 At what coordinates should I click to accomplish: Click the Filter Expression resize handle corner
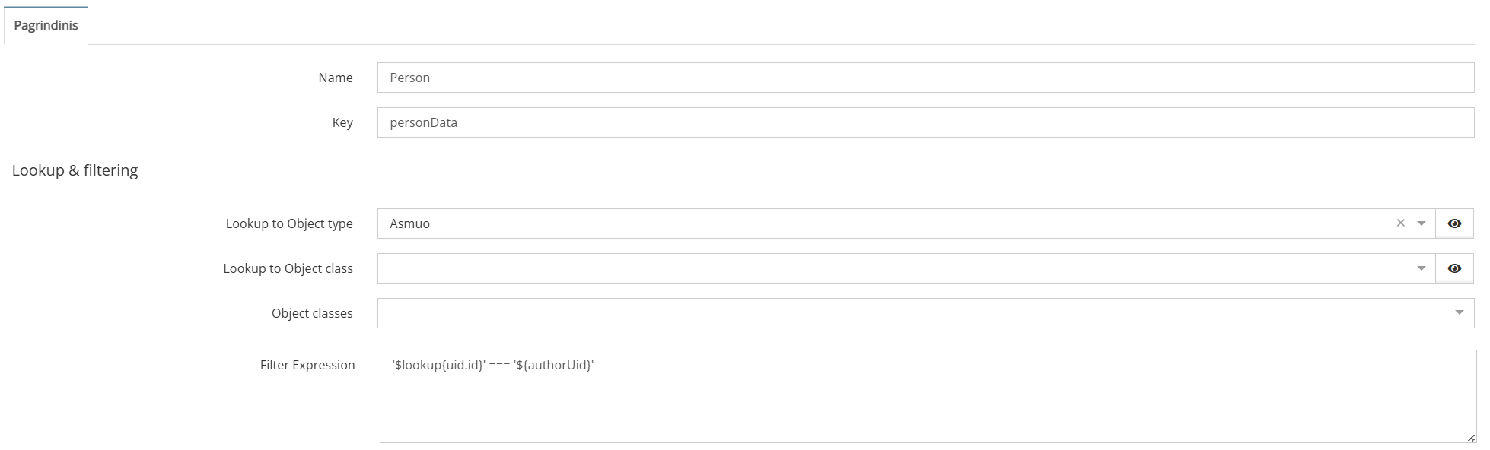point(1471,438)
